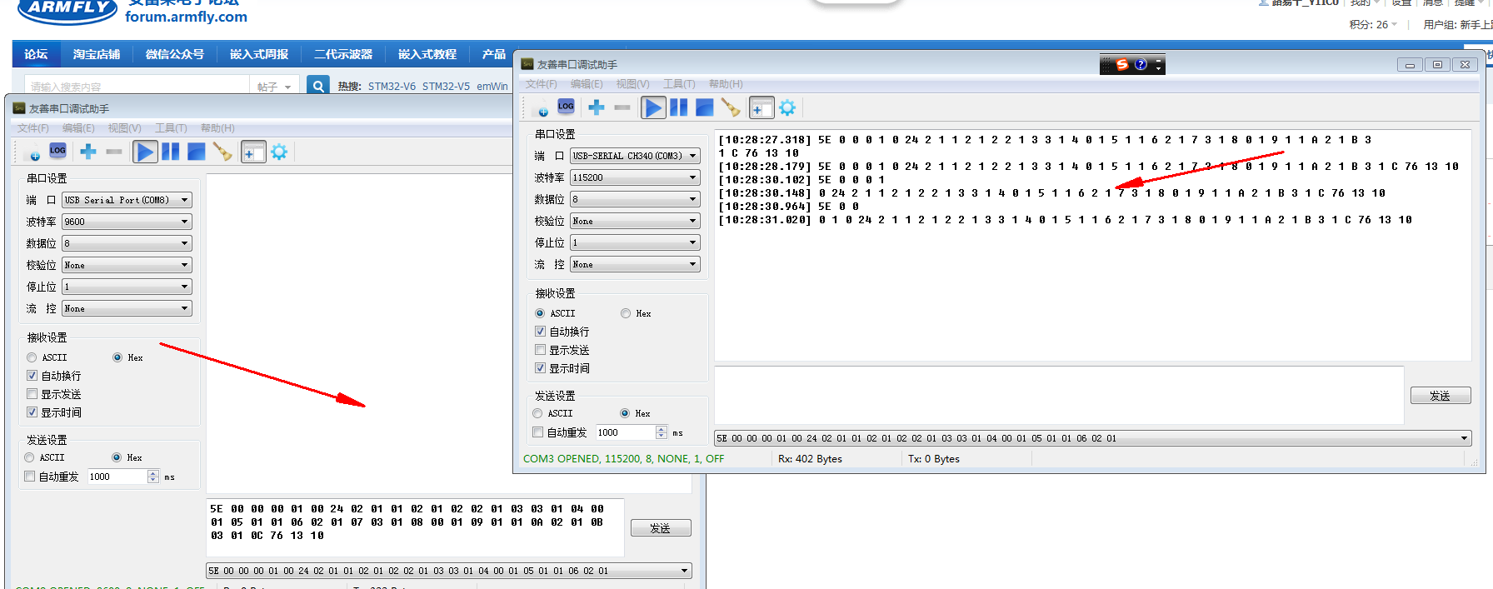The width and height of the screenshot is (1493, 589).
Task: Open 文件(F) menu in COM8 window
Action: (x=32, y=128)
